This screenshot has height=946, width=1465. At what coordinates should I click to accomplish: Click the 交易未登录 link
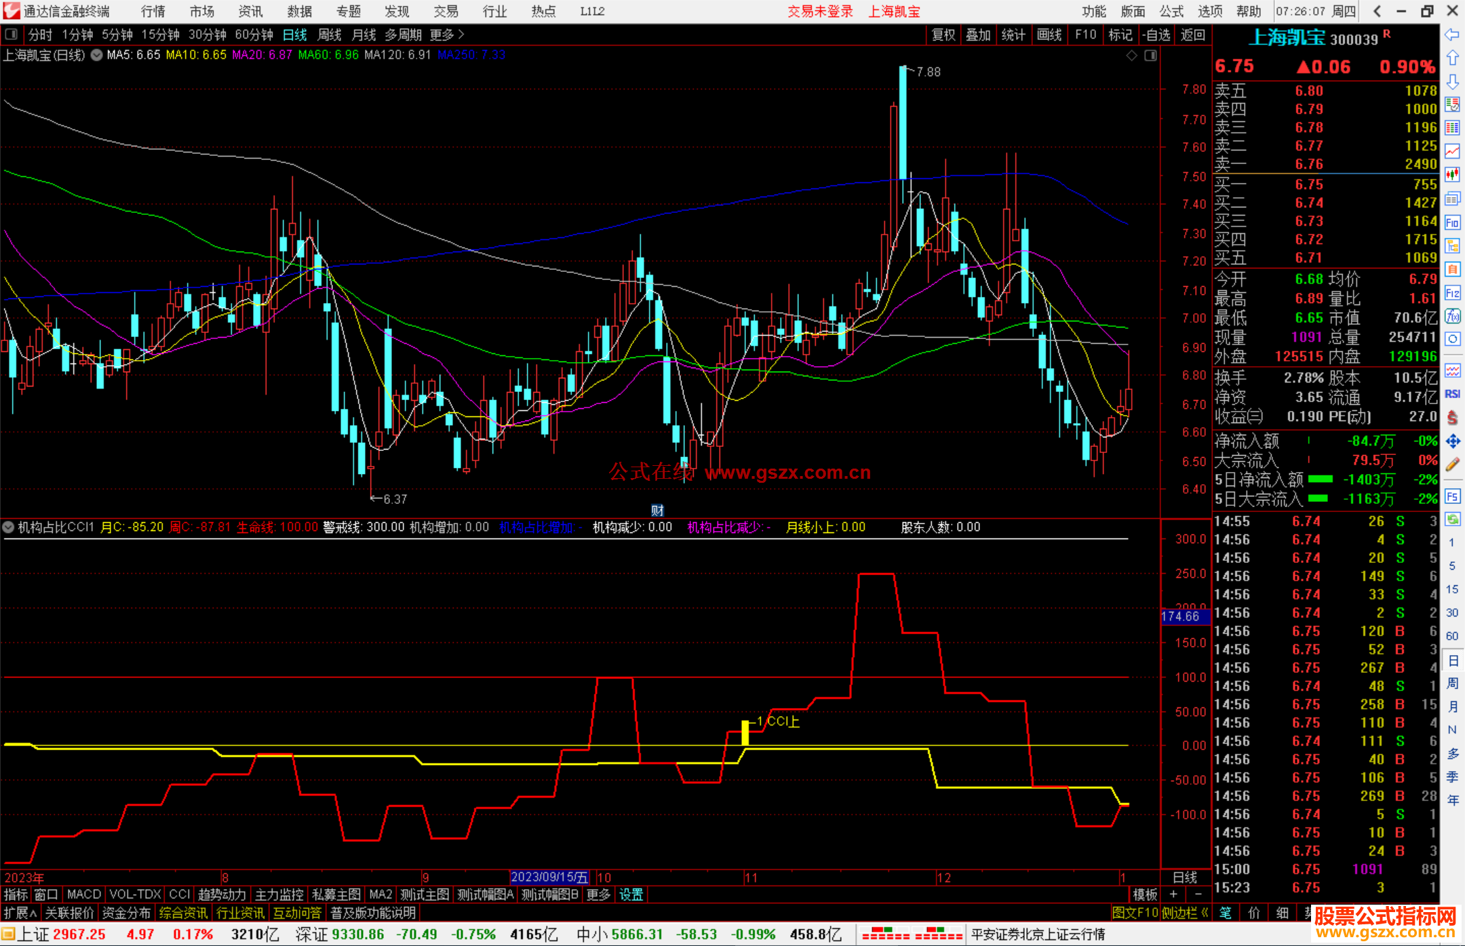point(821,12)
